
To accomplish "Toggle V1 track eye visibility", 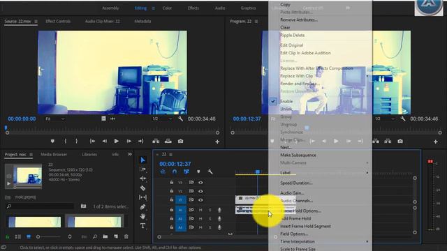I will pyautogui.click(x=200, y=200).
